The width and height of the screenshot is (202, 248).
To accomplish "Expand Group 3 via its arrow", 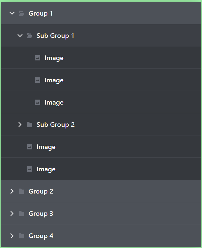I will (x=12, y=214).
